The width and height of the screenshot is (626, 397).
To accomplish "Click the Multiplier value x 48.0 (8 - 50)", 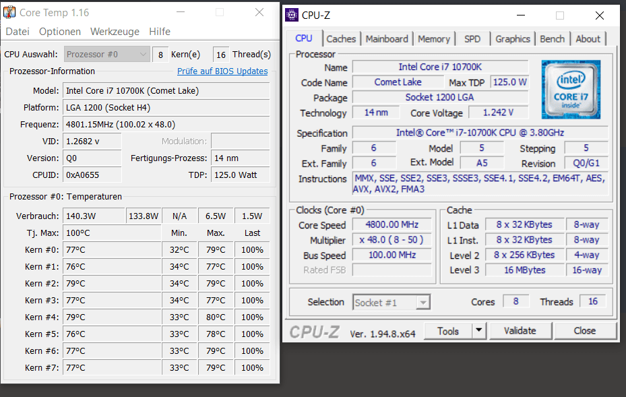I will click(392, 240).
